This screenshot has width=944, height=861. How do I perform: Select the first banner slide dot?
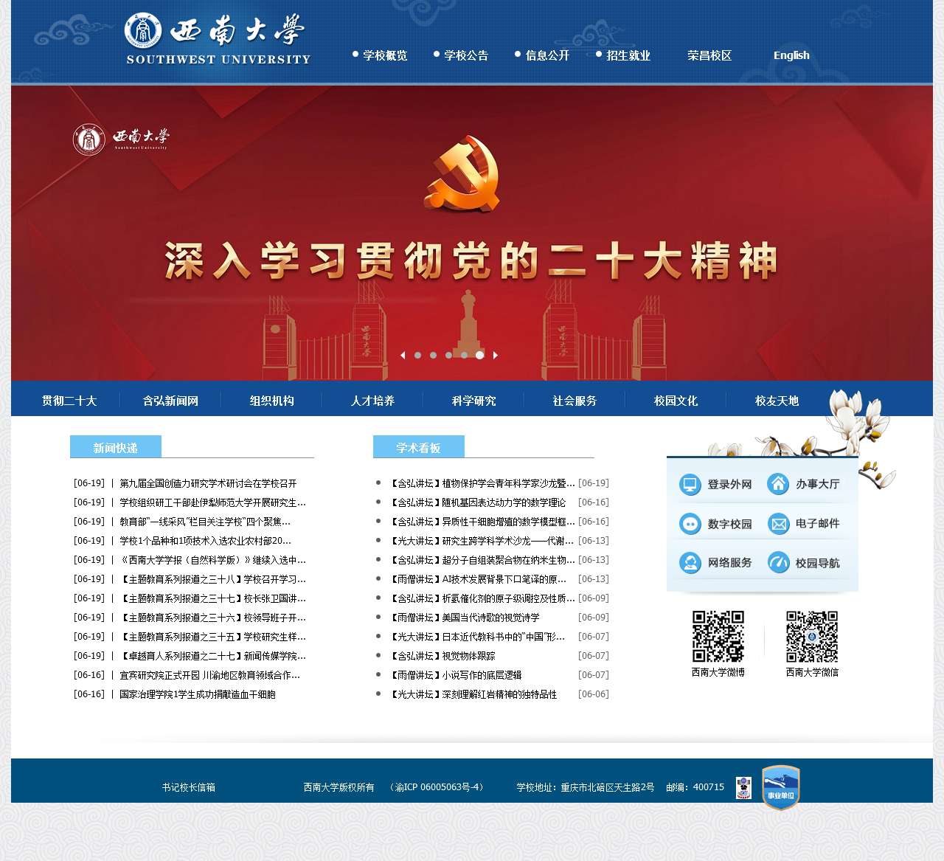coord(418,355)
